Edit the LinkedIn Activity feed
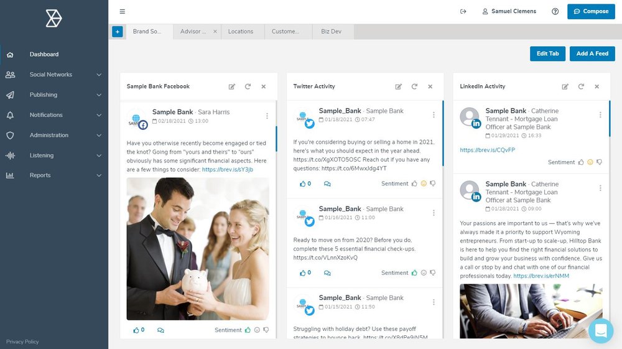622x349 pixels. pyautogui.click(x=565, y=86)
